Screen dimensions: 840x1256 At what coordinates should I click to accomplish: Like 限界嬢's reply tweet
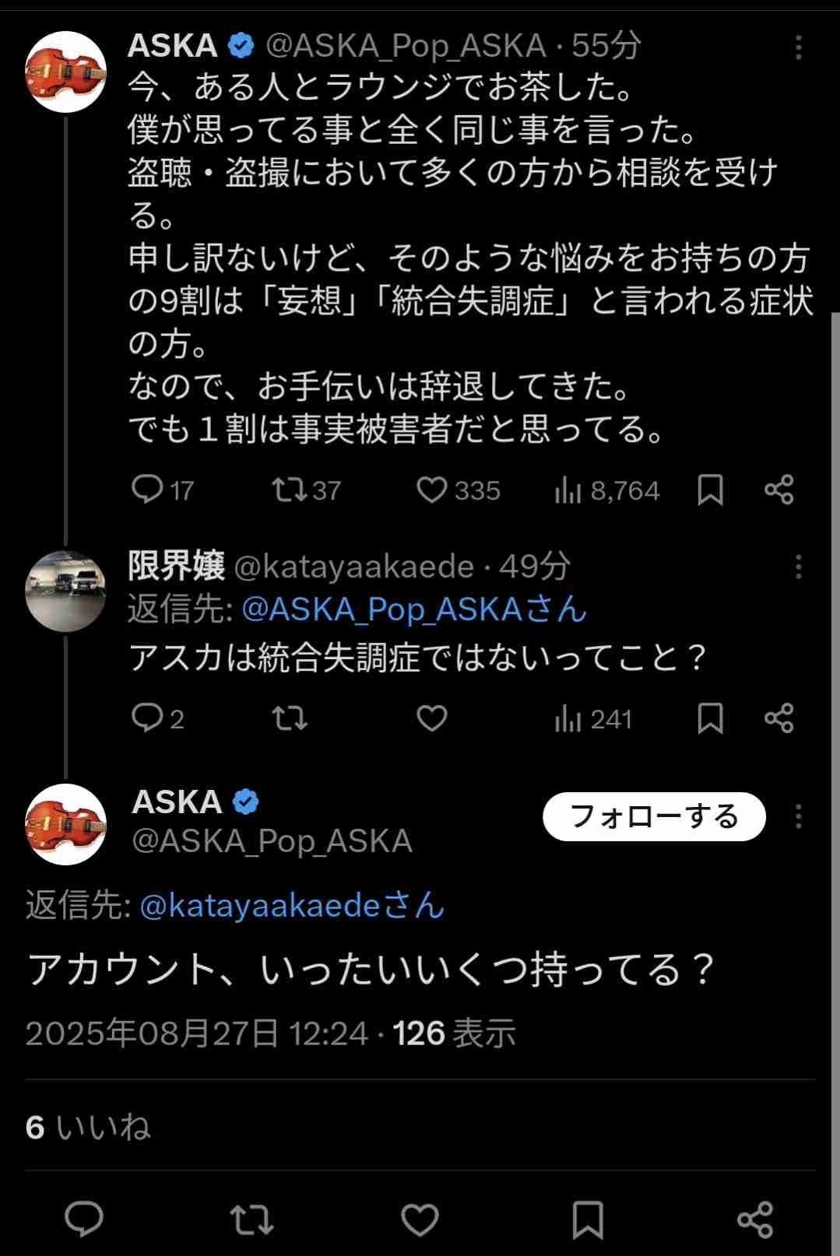click(431, 717)
